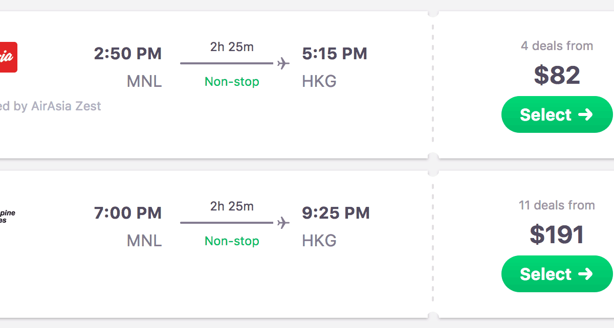Click the 9:25 PM arrival time

pos(336,213)
